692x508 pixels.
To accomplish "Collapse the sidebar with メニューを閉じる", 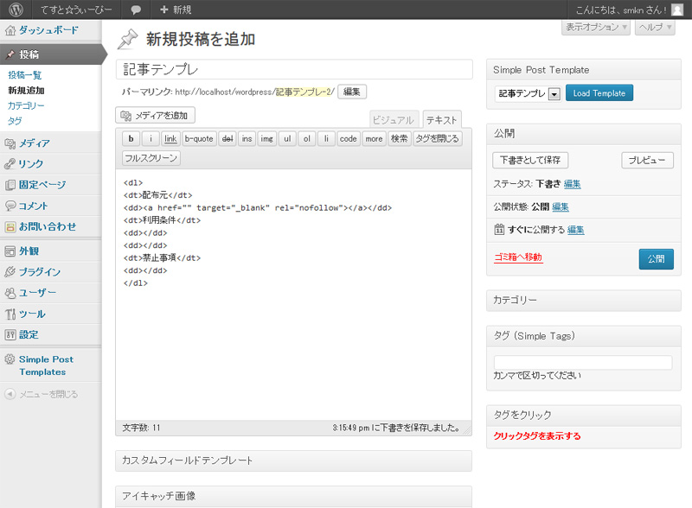I will 42,394.
